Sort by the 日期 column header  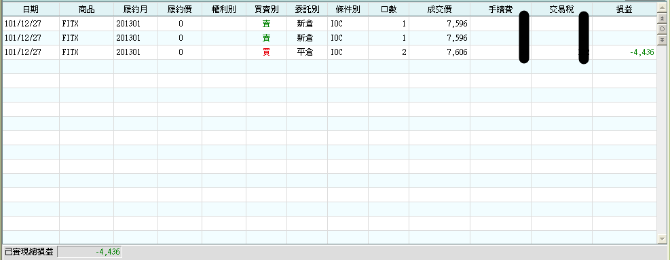31,10
